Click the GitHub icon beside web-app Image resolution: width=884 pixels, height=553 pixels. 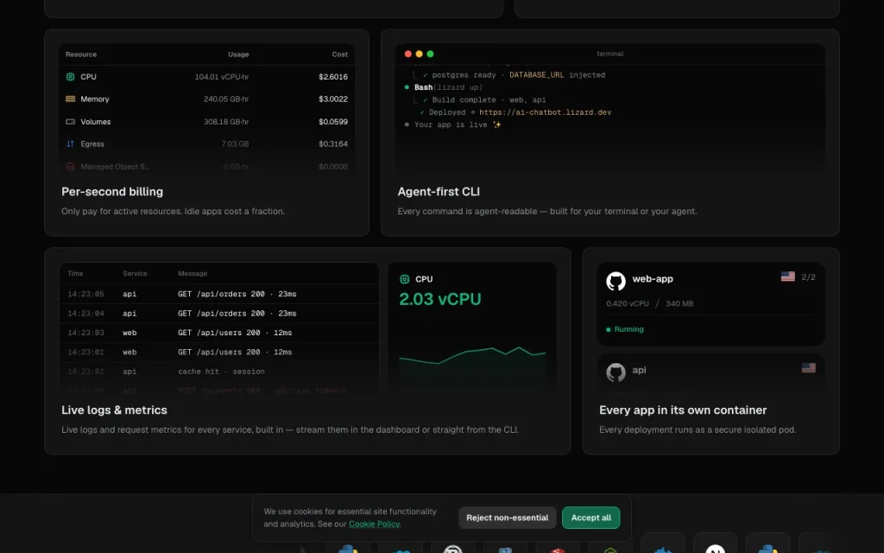pyautogui.click(x=616, y=281)
